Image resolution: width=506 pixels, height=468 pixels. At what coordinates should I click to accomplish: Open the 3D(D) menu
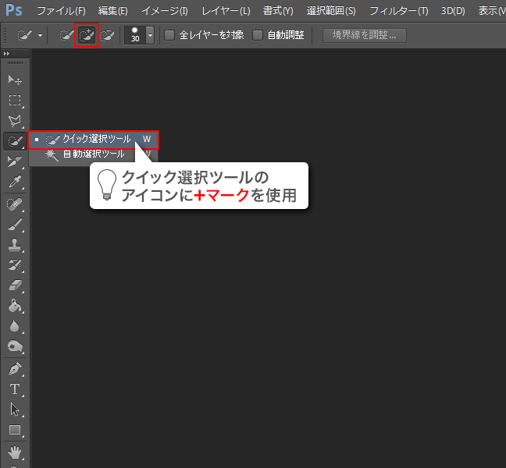click(x=453, y=11)
